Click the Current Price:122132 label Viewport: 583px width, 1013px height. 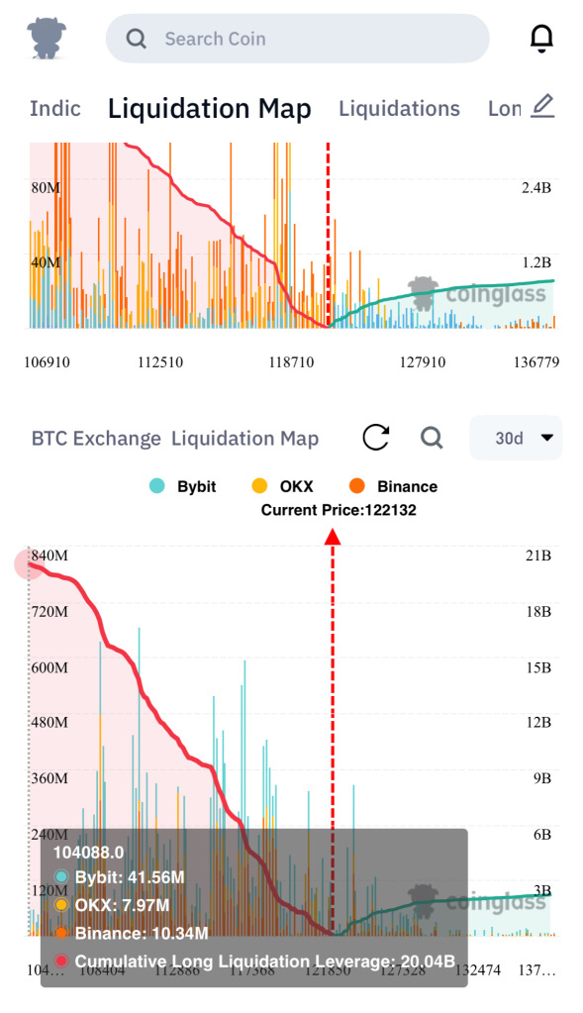[x=339, y=510]
